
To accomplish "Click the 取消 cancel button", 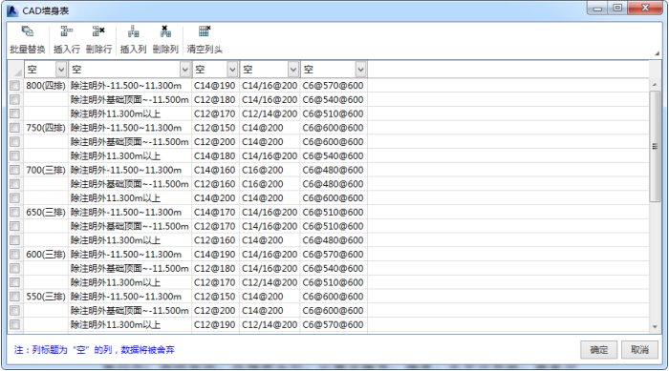I will [639, 350].
